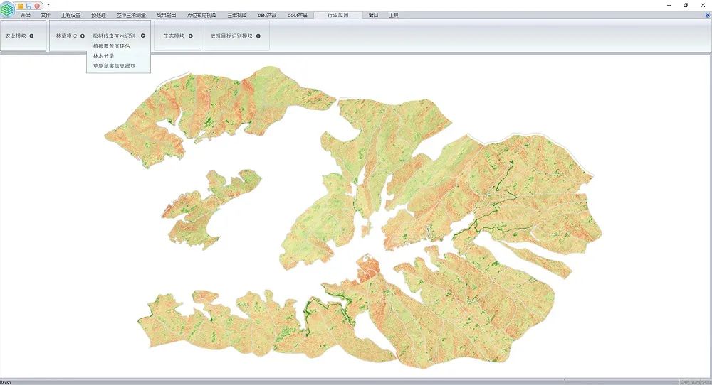The image size is (712, 385).
Task: Open the 三维视图 ribbon tab
Action: (x=237, y=15)
